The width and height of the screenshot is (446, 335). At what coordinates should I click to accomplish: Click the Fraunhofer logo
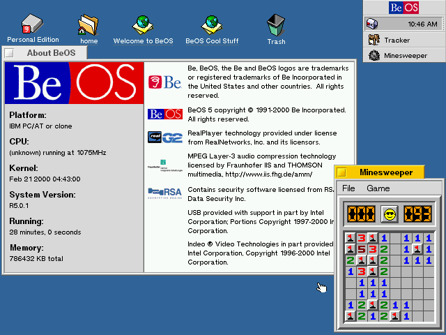pos(165,166)
